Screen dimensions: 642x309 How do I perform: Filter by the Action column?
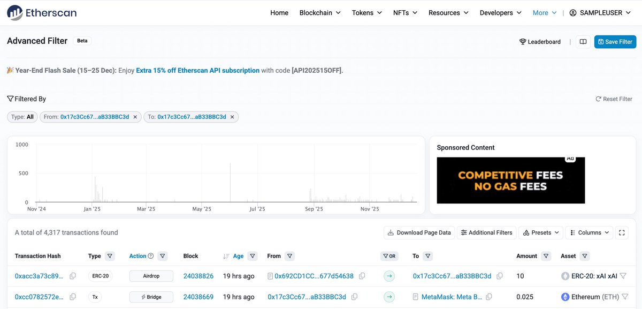(x=163, y=256)
